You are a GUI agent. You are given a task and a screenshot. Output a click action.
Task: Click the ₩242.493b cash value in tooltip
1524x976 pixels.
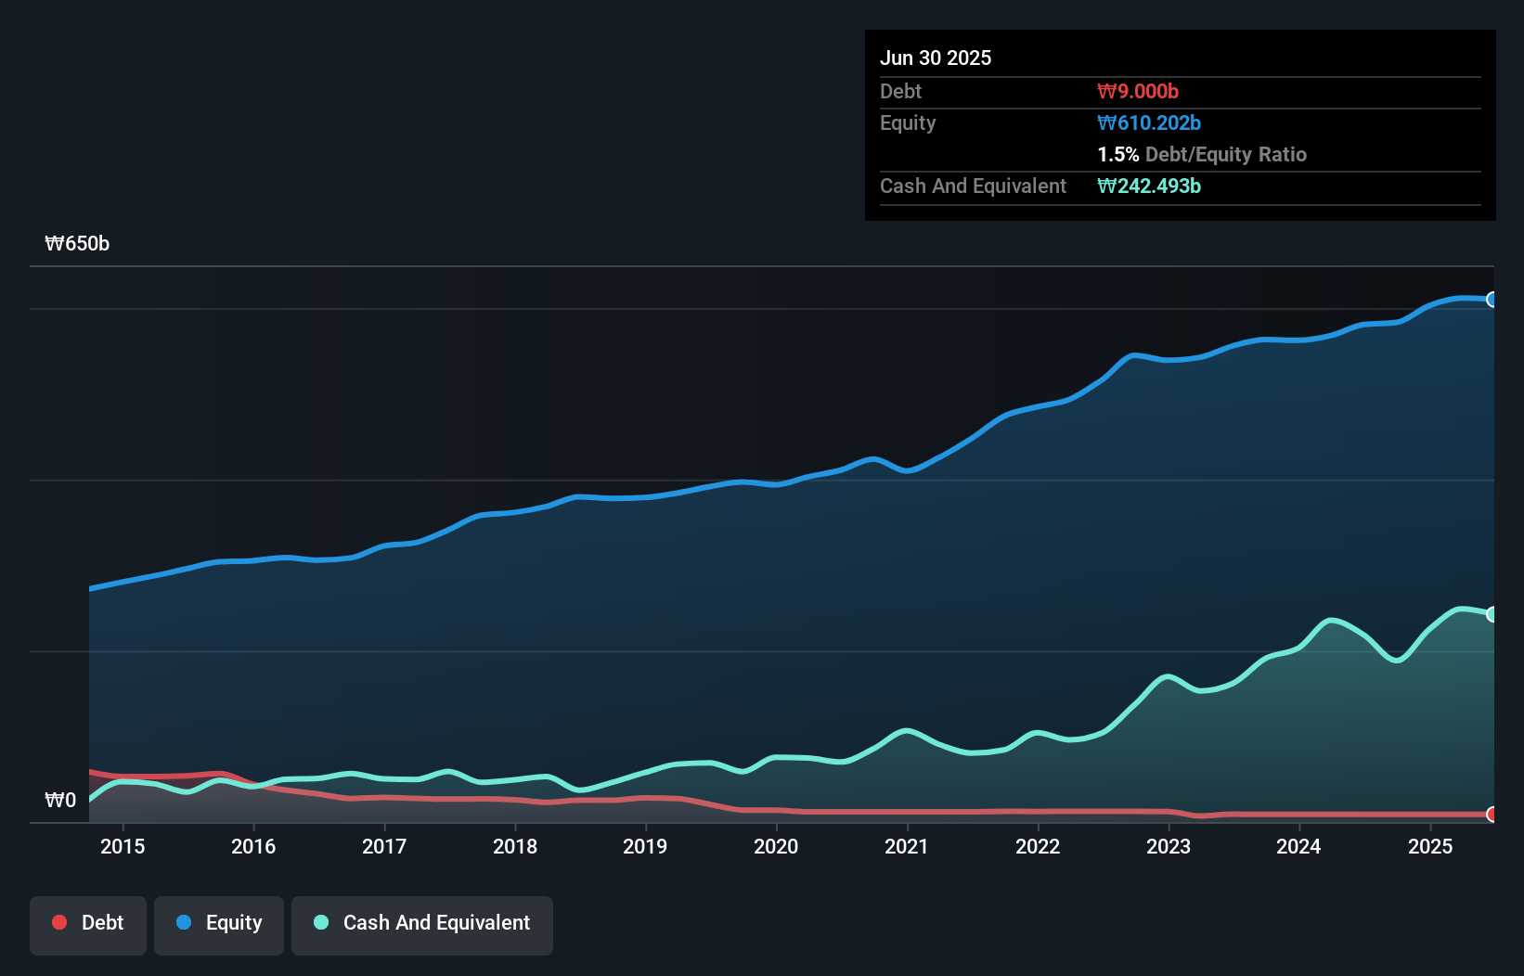click(1149, 186)
